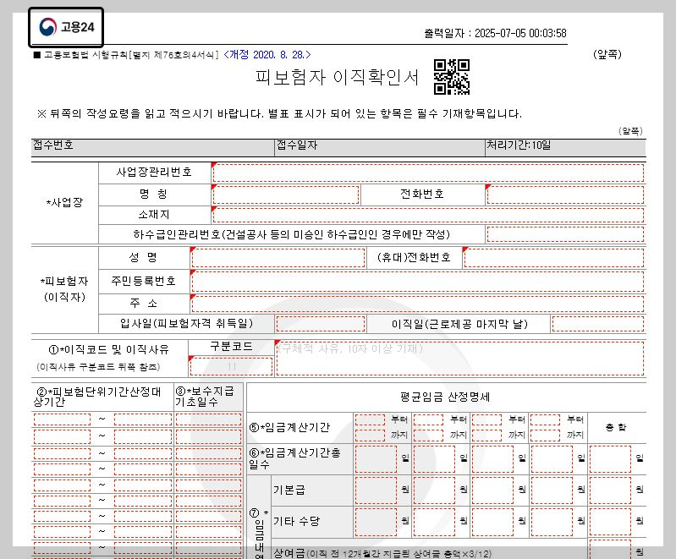
Task: Click the 구분코드 field showing 11
Action: 231,367
